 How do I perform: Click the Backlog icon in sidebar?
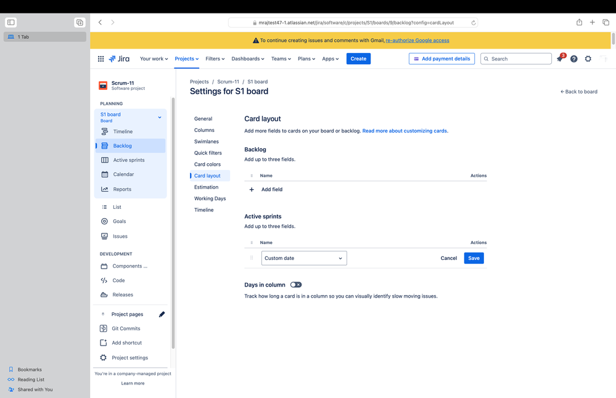click(x=104, y=145)
